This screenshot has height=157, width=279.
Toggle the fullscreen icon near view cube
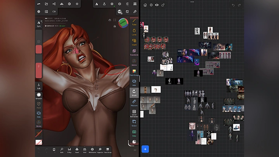(115, 20)
